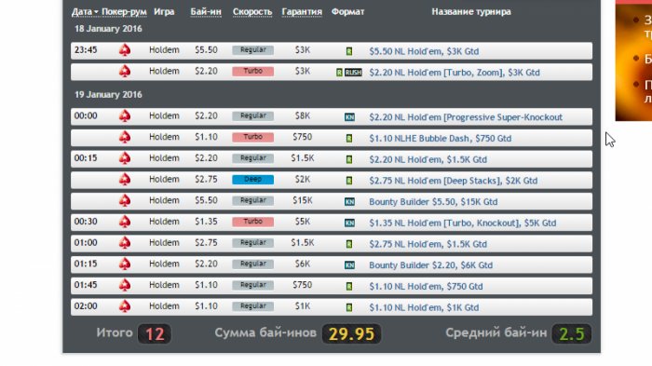Click green R icon beside the RUSH badge

[x=339, y=73]
